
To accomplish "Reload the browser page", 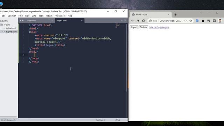I will [x=143, y=21].
